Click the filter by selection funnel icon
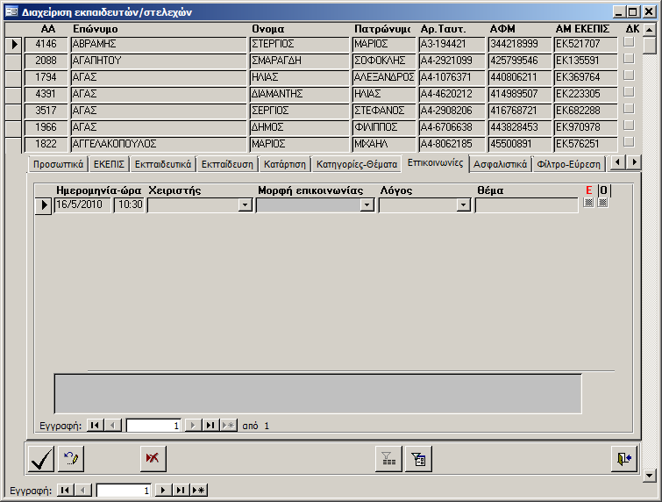 point(387,458)
